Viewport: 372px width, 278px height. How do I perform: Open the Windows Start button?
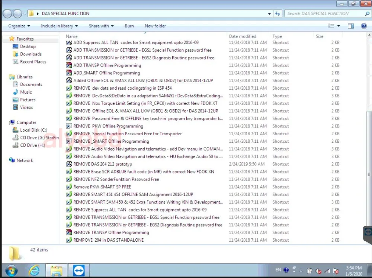tap(11, 271)
